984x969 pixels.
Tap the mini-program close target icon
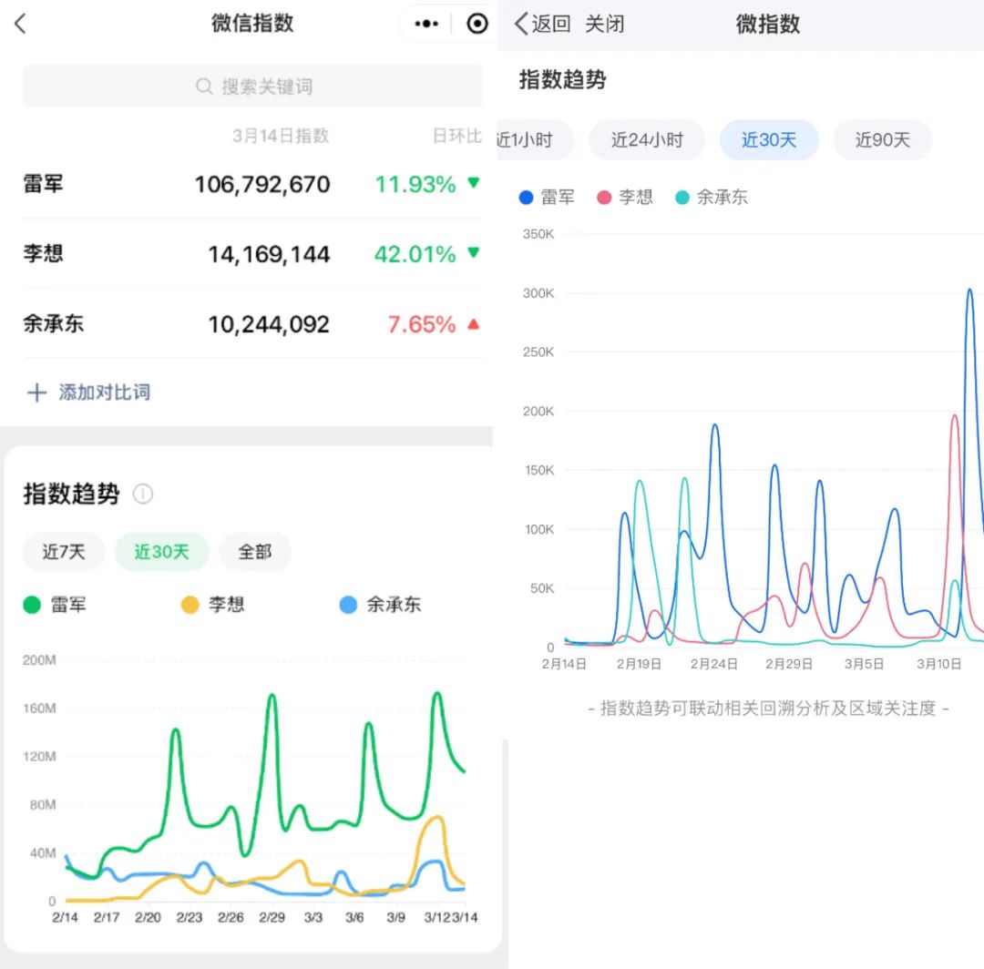(477, 24)
